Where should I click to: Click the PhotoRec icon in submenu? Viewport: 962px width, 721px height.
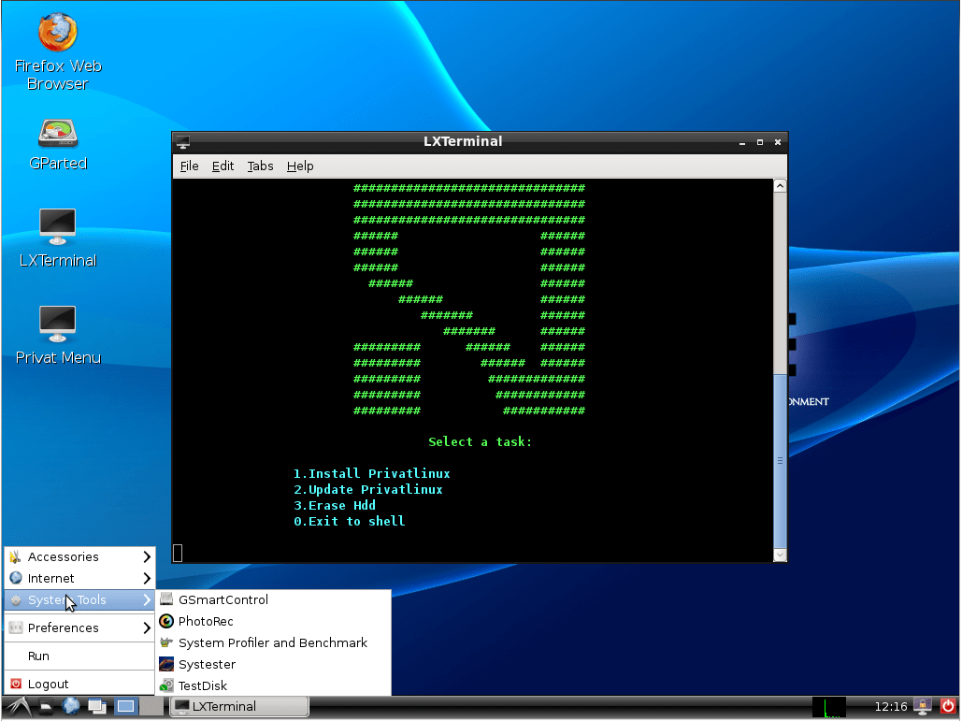166,621
